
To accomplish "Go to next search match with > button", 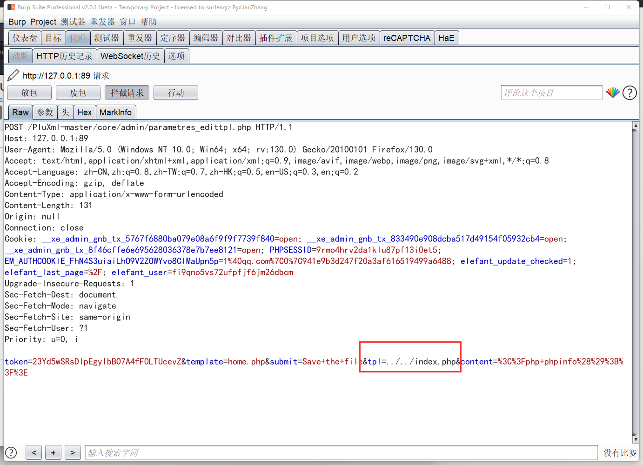I will point(73,452).
